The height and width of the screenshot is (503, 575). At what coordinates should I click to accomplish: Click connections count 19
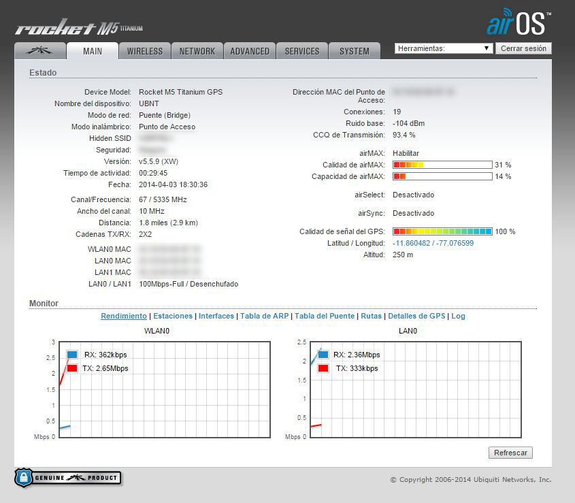point(397,112)
